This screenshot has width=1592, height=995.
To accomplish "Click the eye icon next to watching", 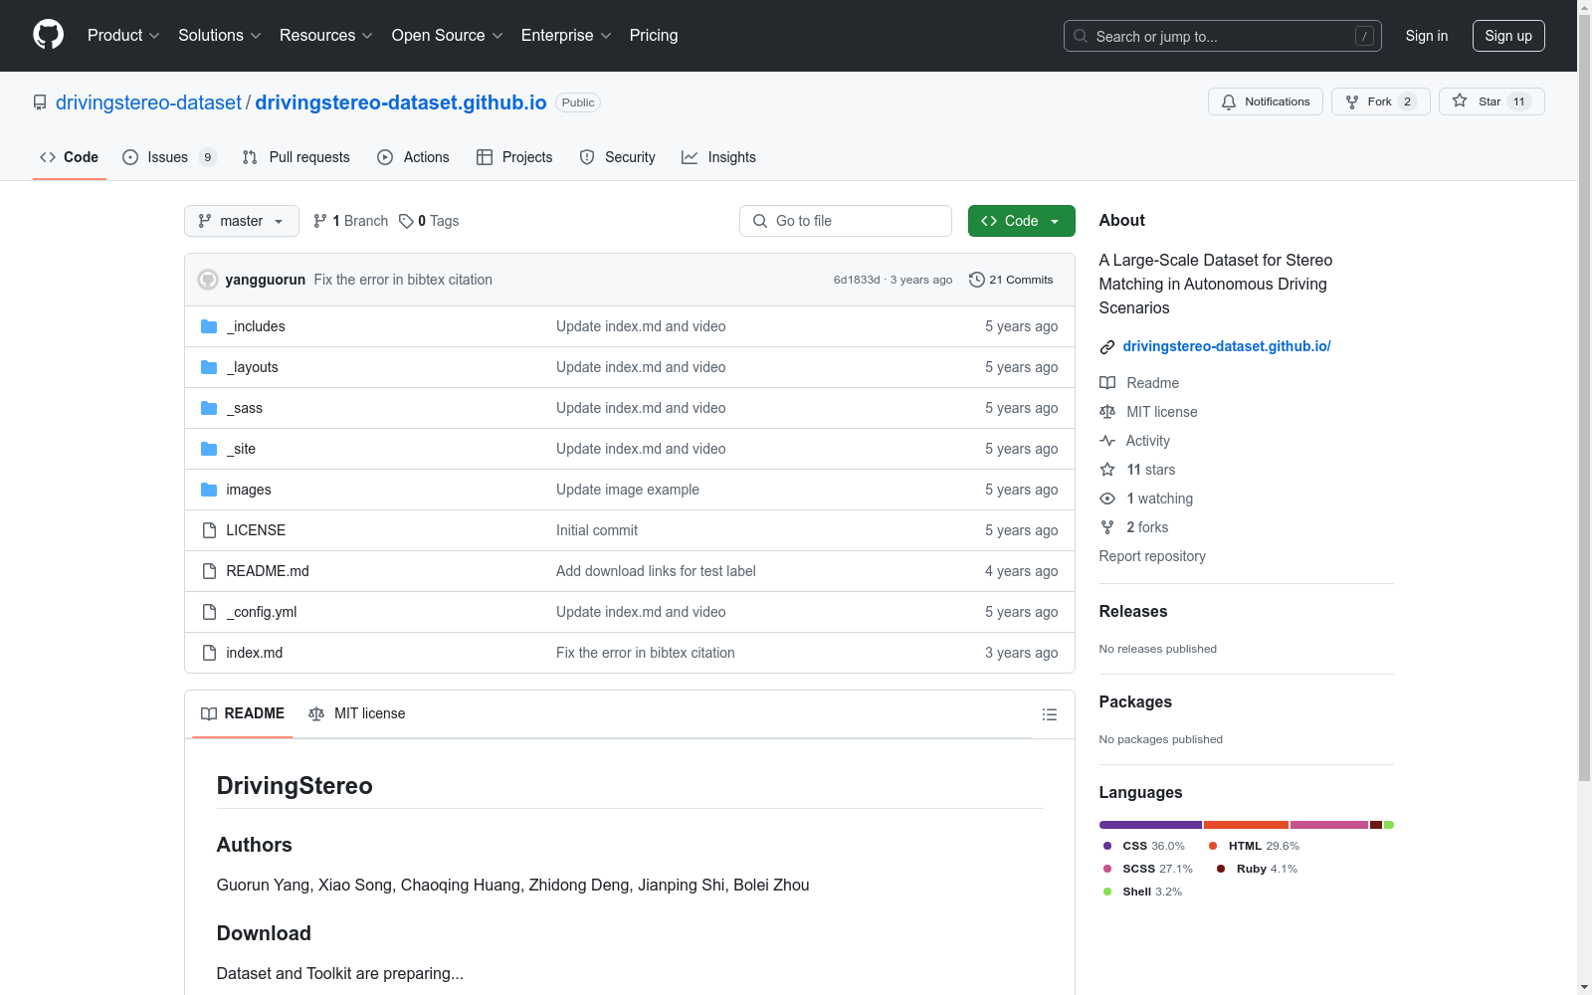I will (1107, 498).
